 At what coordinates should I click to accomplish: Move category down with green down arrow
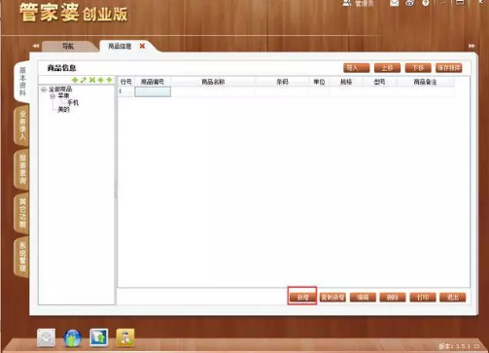[x=109, y=80]
